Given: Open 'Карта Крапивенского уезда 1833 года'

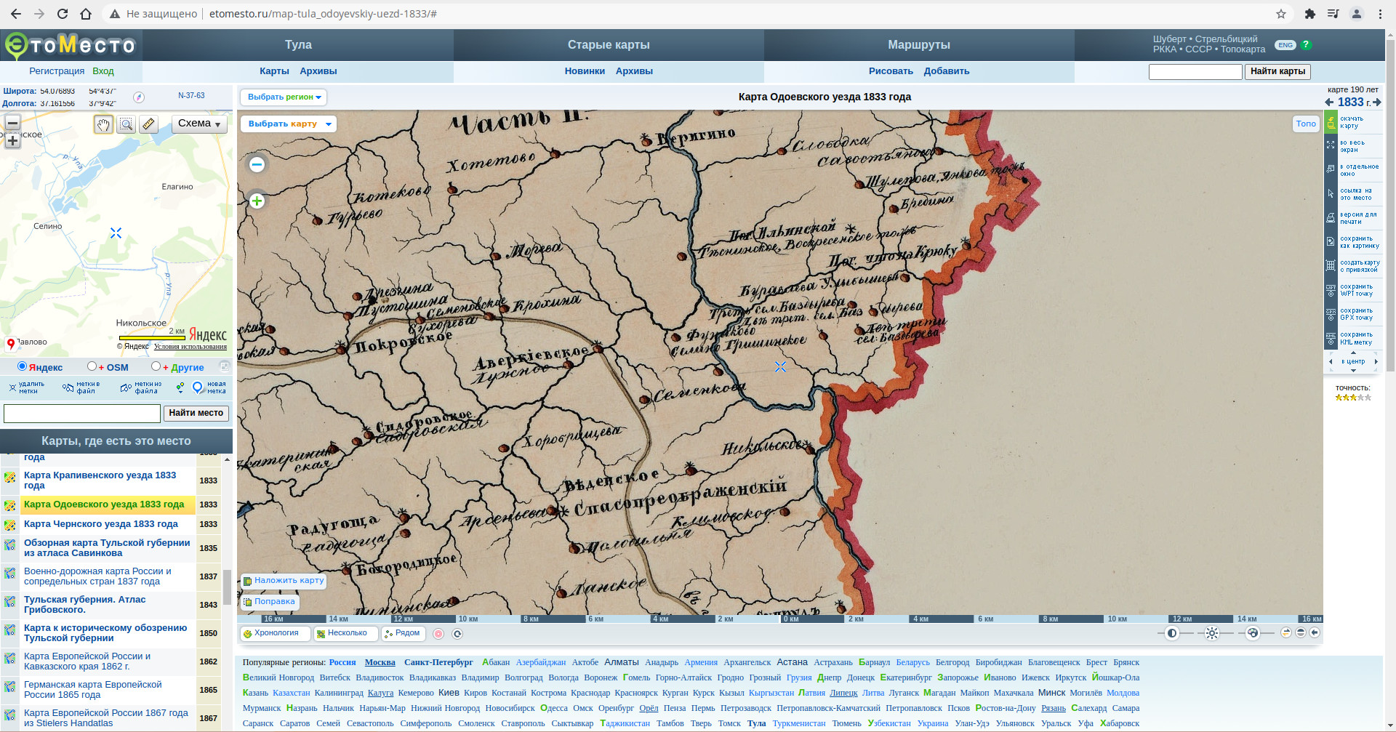Looking at the screenshot, I should [100, 480].
